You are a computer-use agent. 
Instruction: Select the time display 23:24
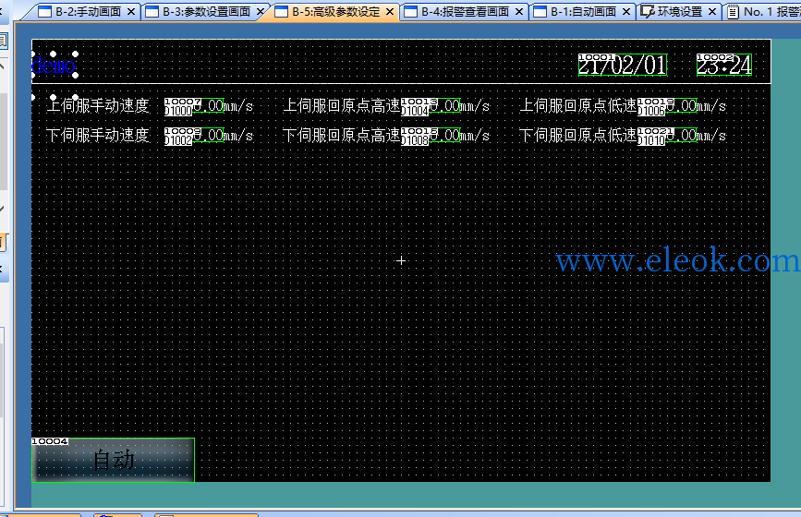coord(724,65)
